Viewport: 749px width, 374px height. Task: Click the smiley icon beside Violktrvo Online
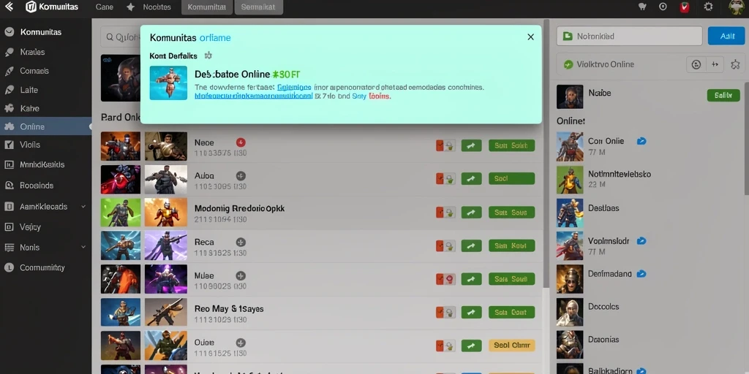pyautogui.click(x=696, y=64)
